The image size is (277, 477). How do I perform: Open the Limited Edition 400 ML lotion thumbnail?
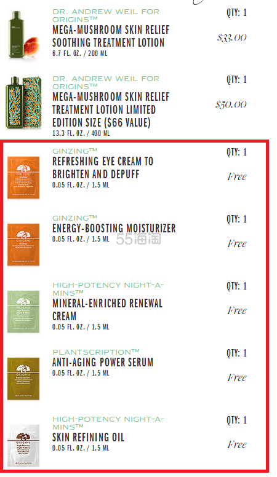[x=24, y=103]
